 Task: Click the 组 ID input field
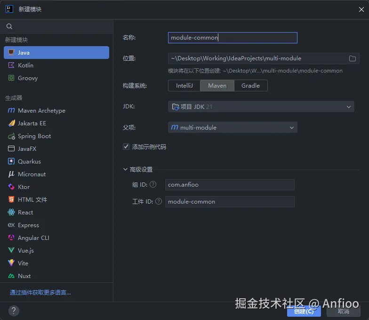[230, 185]
